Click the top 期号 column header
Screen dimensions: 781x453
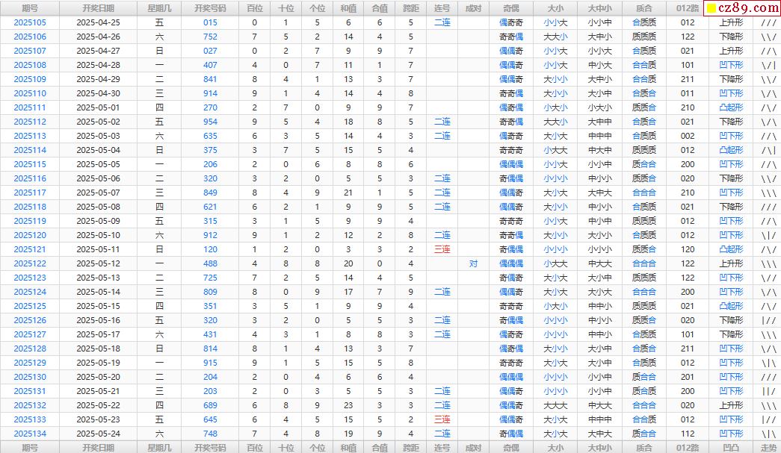[x=30, y=8]
